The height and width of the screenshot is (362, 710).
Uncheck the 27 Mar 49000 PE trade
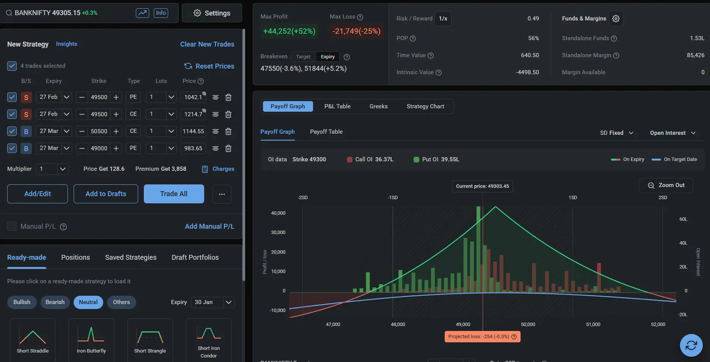12,148
